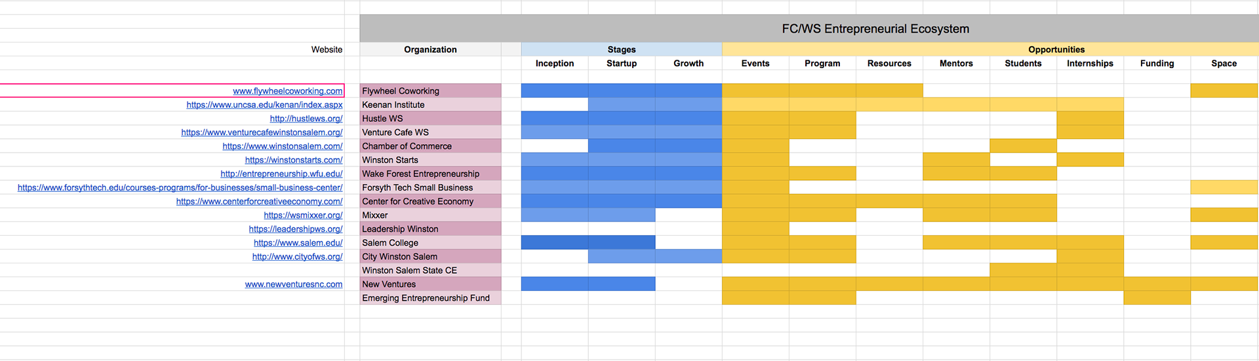The height and width of the screenshot is (361, 1259).
Task: Select the FC/WS Entrepreneurial Ecosystem title cell
Action: tap(875, 29)
